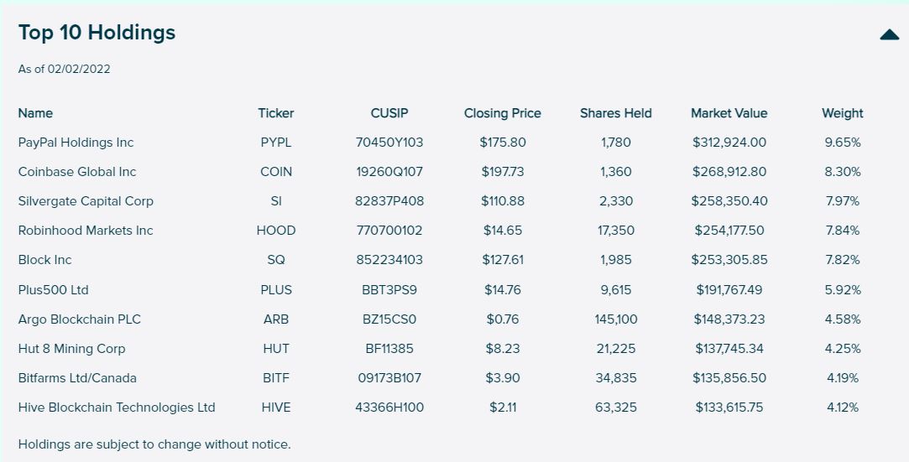The height and width of the screenshot is (462, 909).
Task: Click the Top 10 Holdings heading
Action: pyautogui.click(x=97, y=33)
